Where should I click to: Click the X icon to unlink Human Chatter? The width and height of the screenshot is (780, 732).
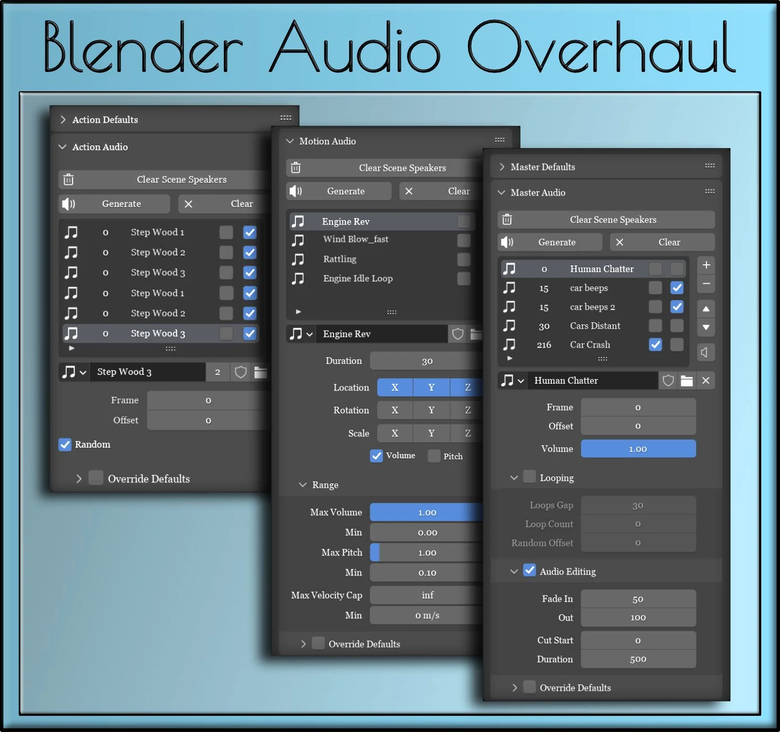click(706, 381)
